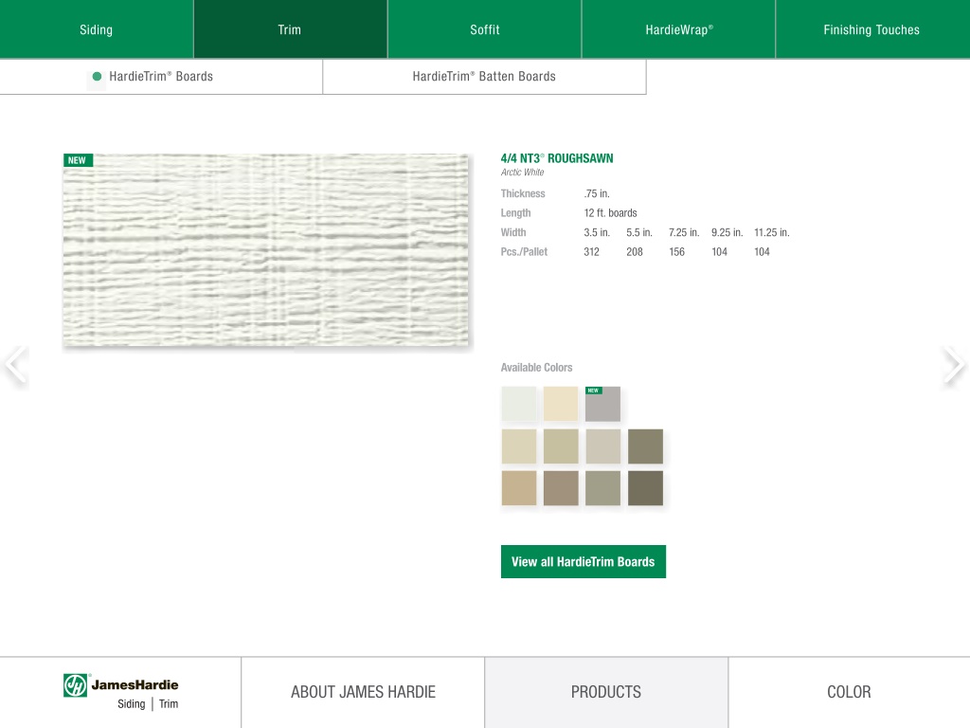Click the 312 pieces per pallet value

[x=591, y=252]
